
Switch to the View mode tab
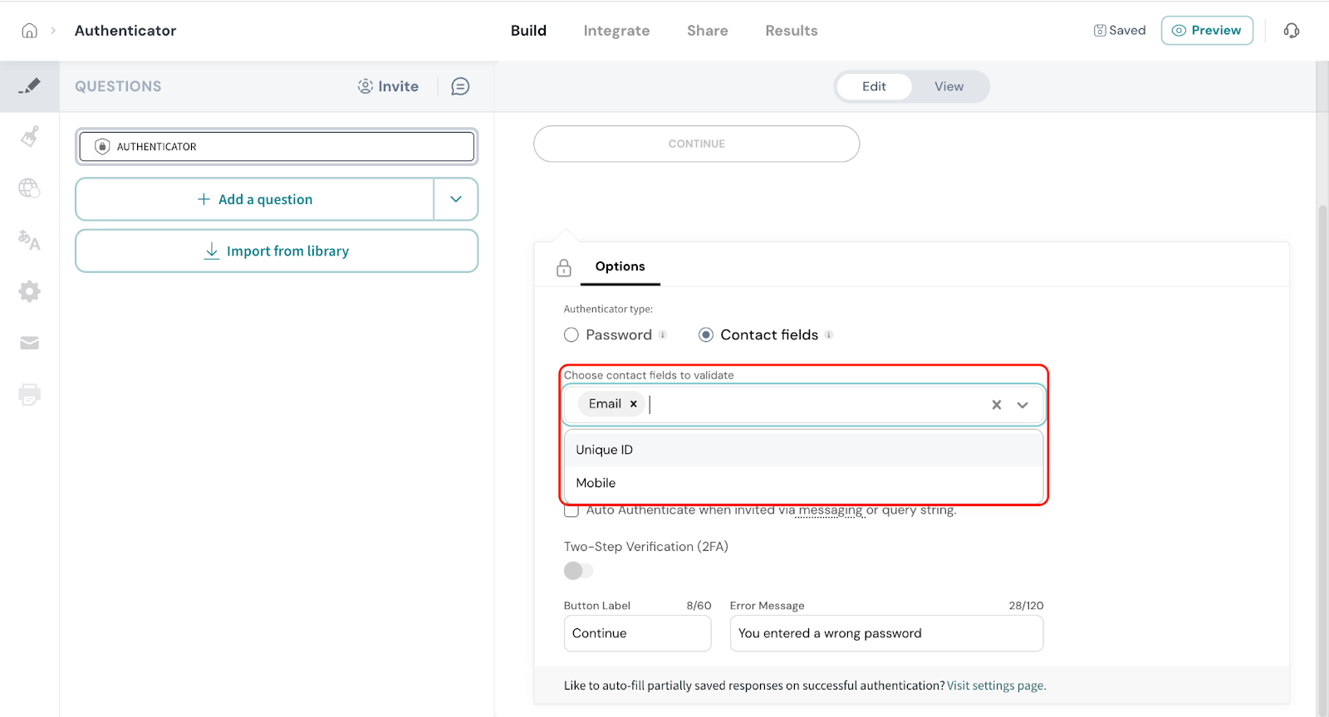(949, 86)
